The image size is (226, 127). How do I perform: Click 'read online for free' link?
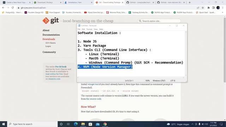pyautogui.click(x=54, y=74)
